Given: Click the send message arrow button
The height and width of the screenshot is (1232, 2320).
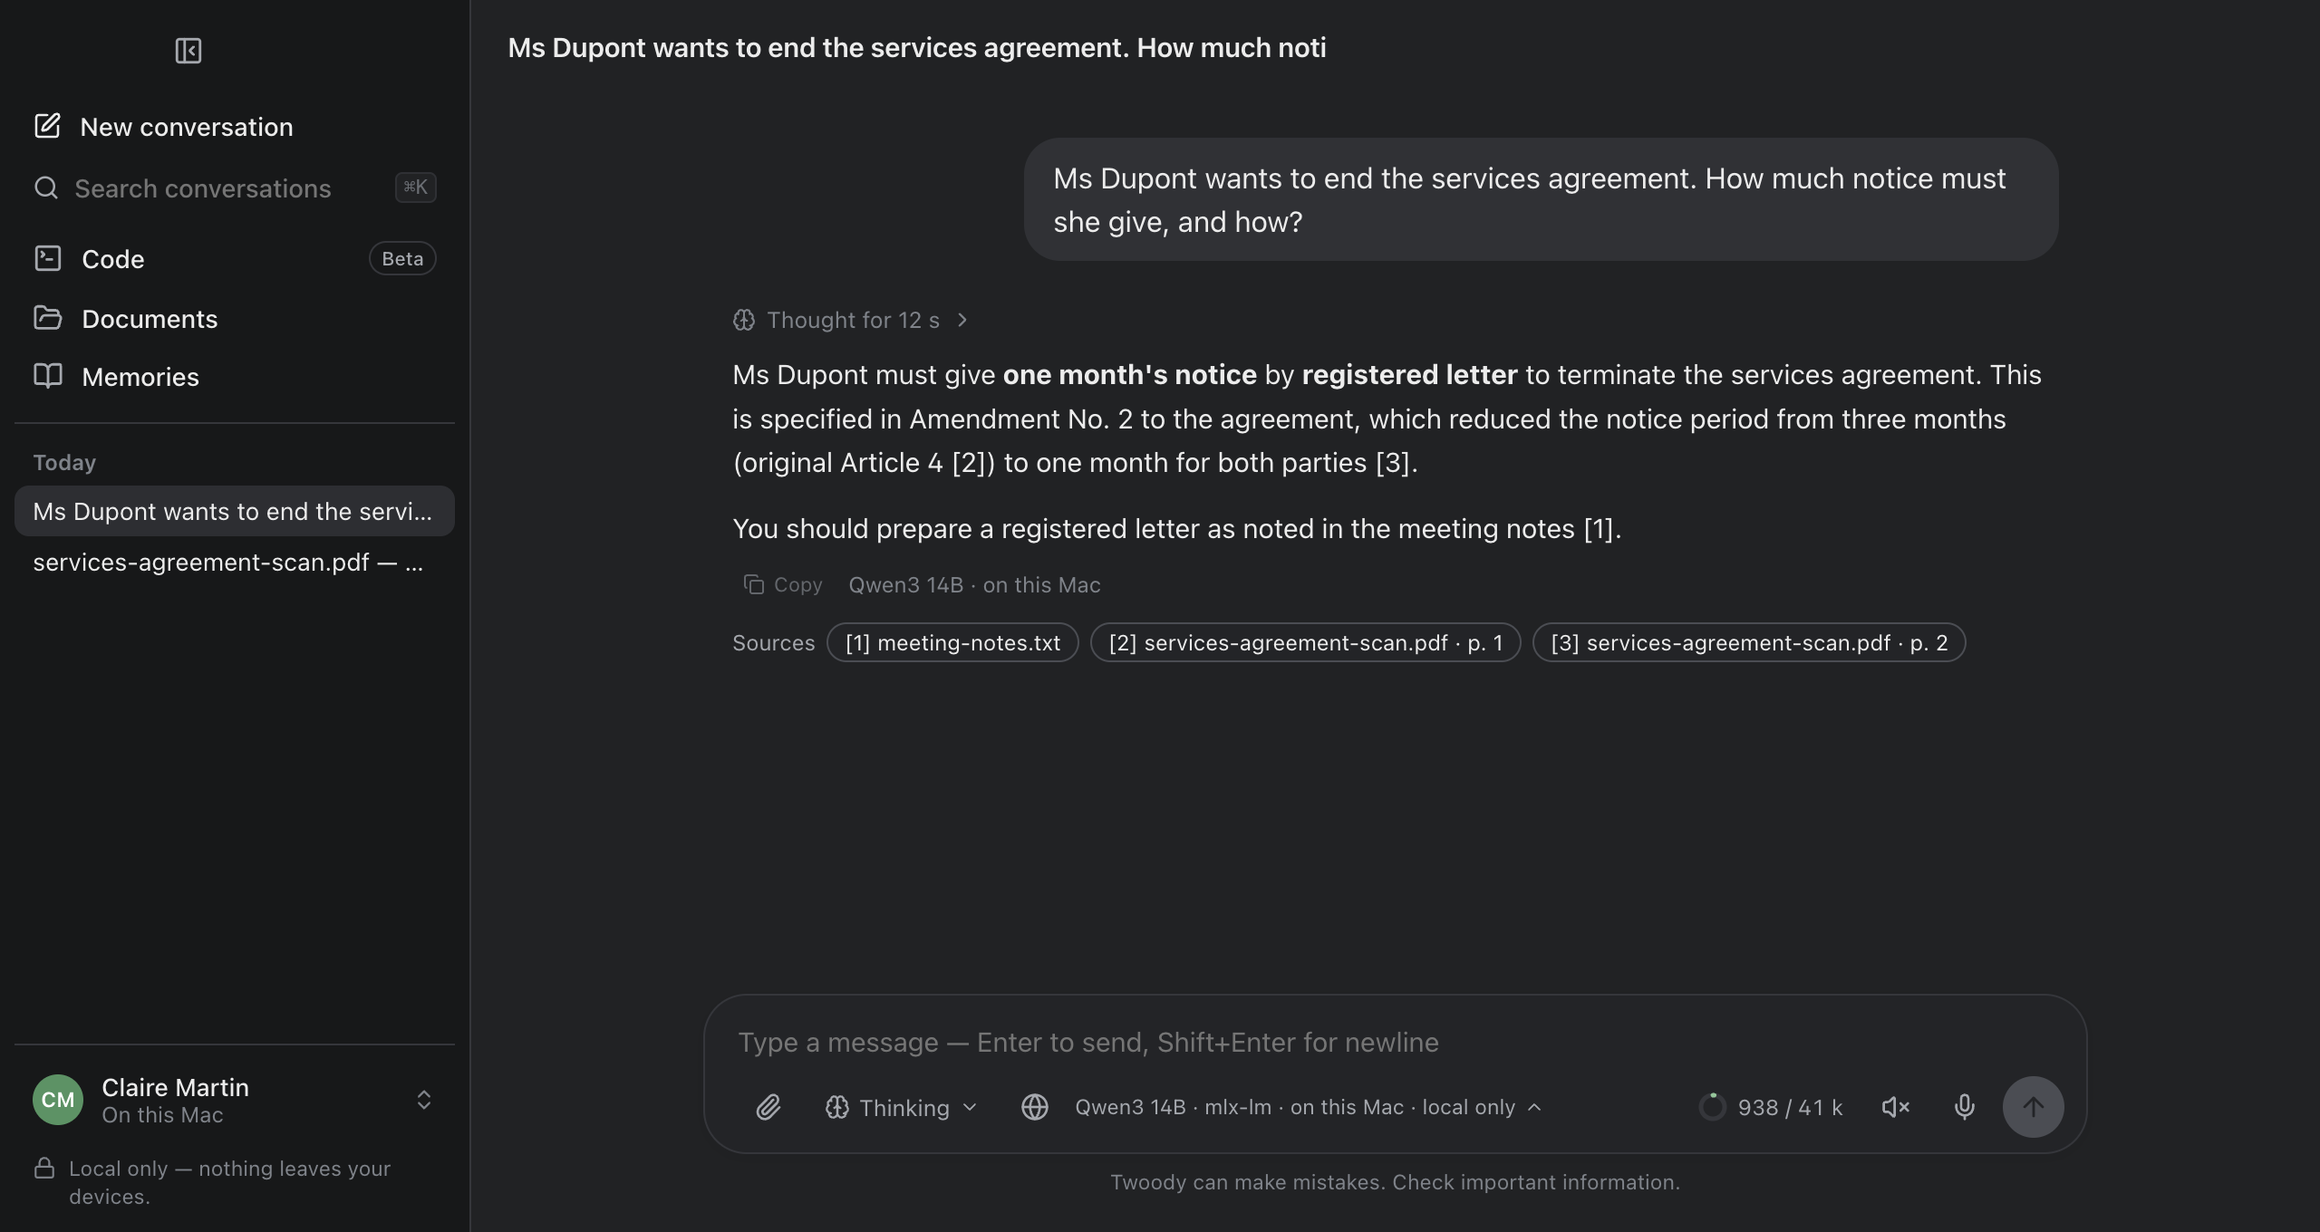Looking at the screenshot, I should [2033, 1107].
